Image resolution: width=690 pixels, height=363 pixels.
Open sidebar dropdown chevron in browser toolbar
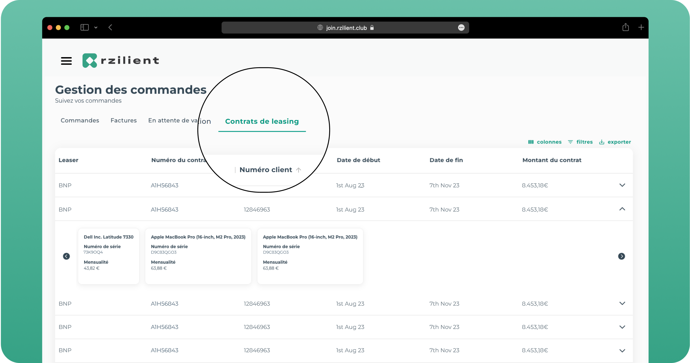coord(96,28)
